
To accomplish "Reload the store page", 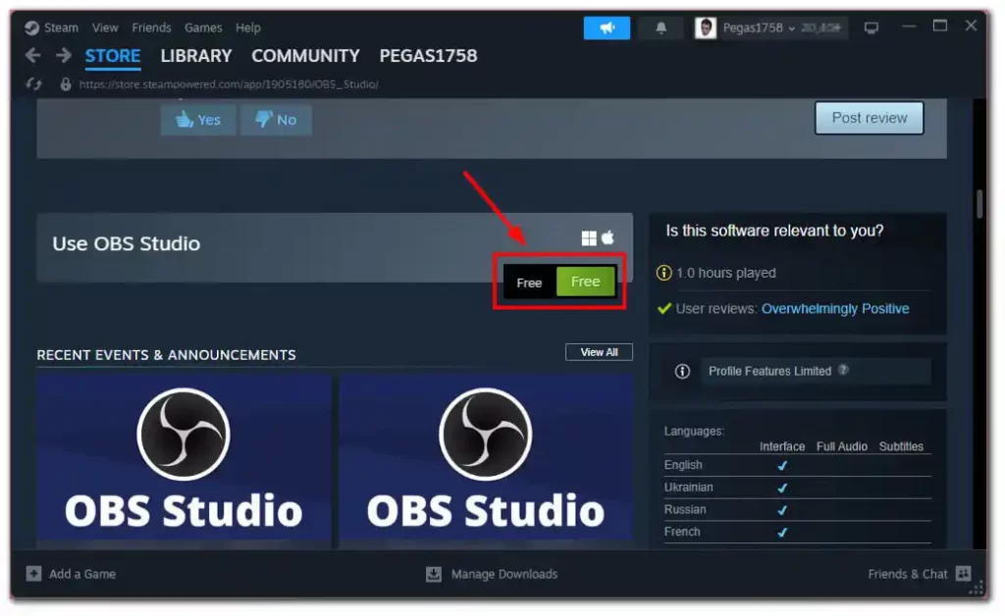I will coord(34,84).
